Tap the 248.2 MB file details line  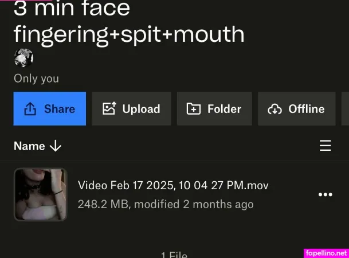[x=166, y=204]
